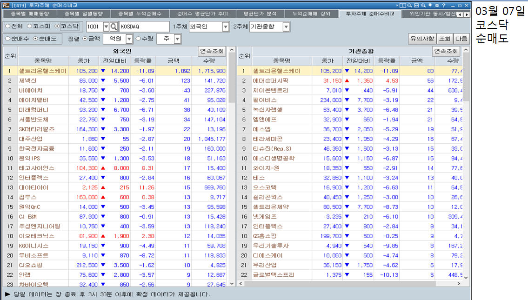Click the KOSDAQ name input field
The height and width of the screenshot is (300, 528).
(144, 27)
